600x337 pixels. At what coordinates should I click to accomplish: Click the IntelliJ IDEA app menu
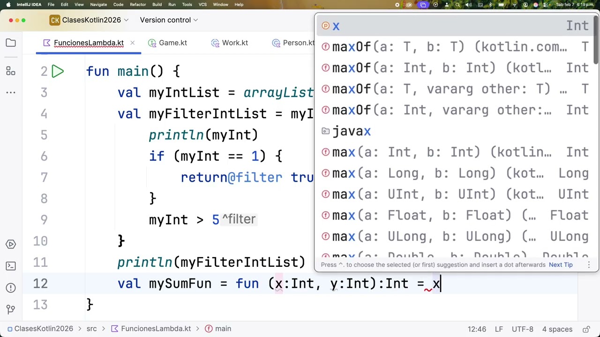coord(29,5)
